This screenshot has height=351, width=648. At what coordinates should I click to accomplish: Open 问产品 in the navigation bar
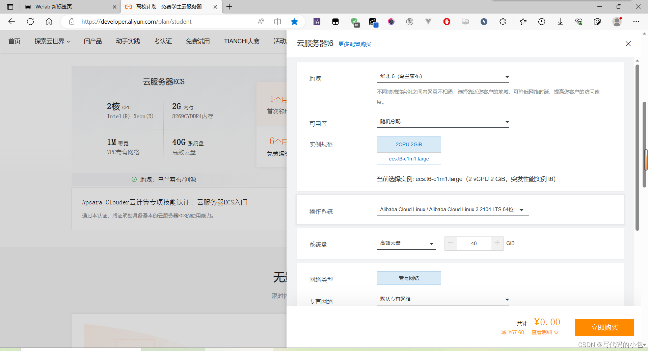(93, 41)
